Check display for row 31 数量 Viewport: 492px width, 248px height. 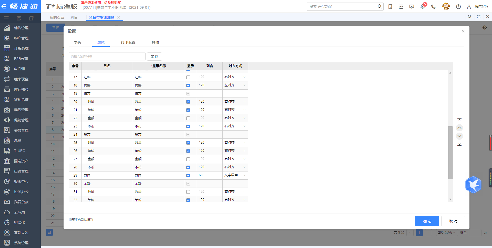(x=188, y=192)
